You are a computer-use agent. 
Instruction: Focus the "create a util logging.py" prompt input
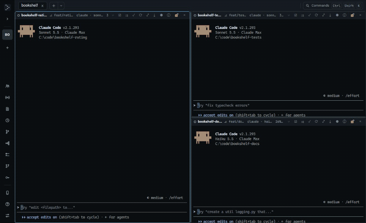(278, 212)
